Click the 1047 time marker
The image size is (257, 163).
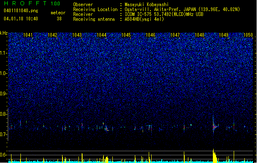click(175, 35)
